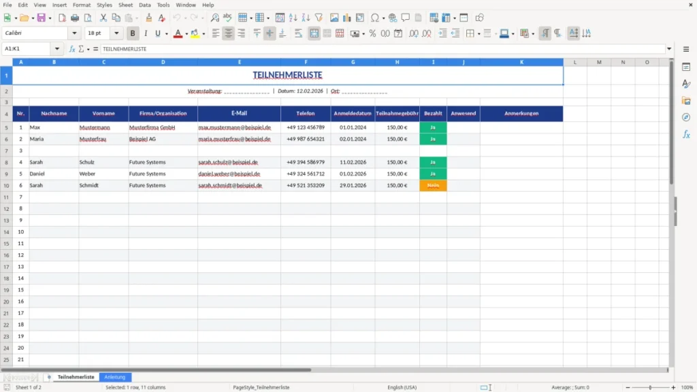697x392 pixels.
Task: Apply the red font color swatch
Action: [178, 33]
